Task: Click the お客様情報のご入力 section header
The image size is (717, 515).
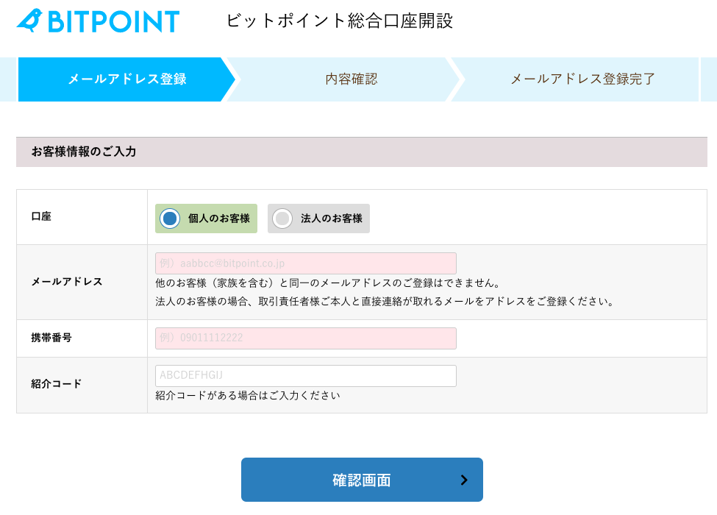Action: point(362,152)
